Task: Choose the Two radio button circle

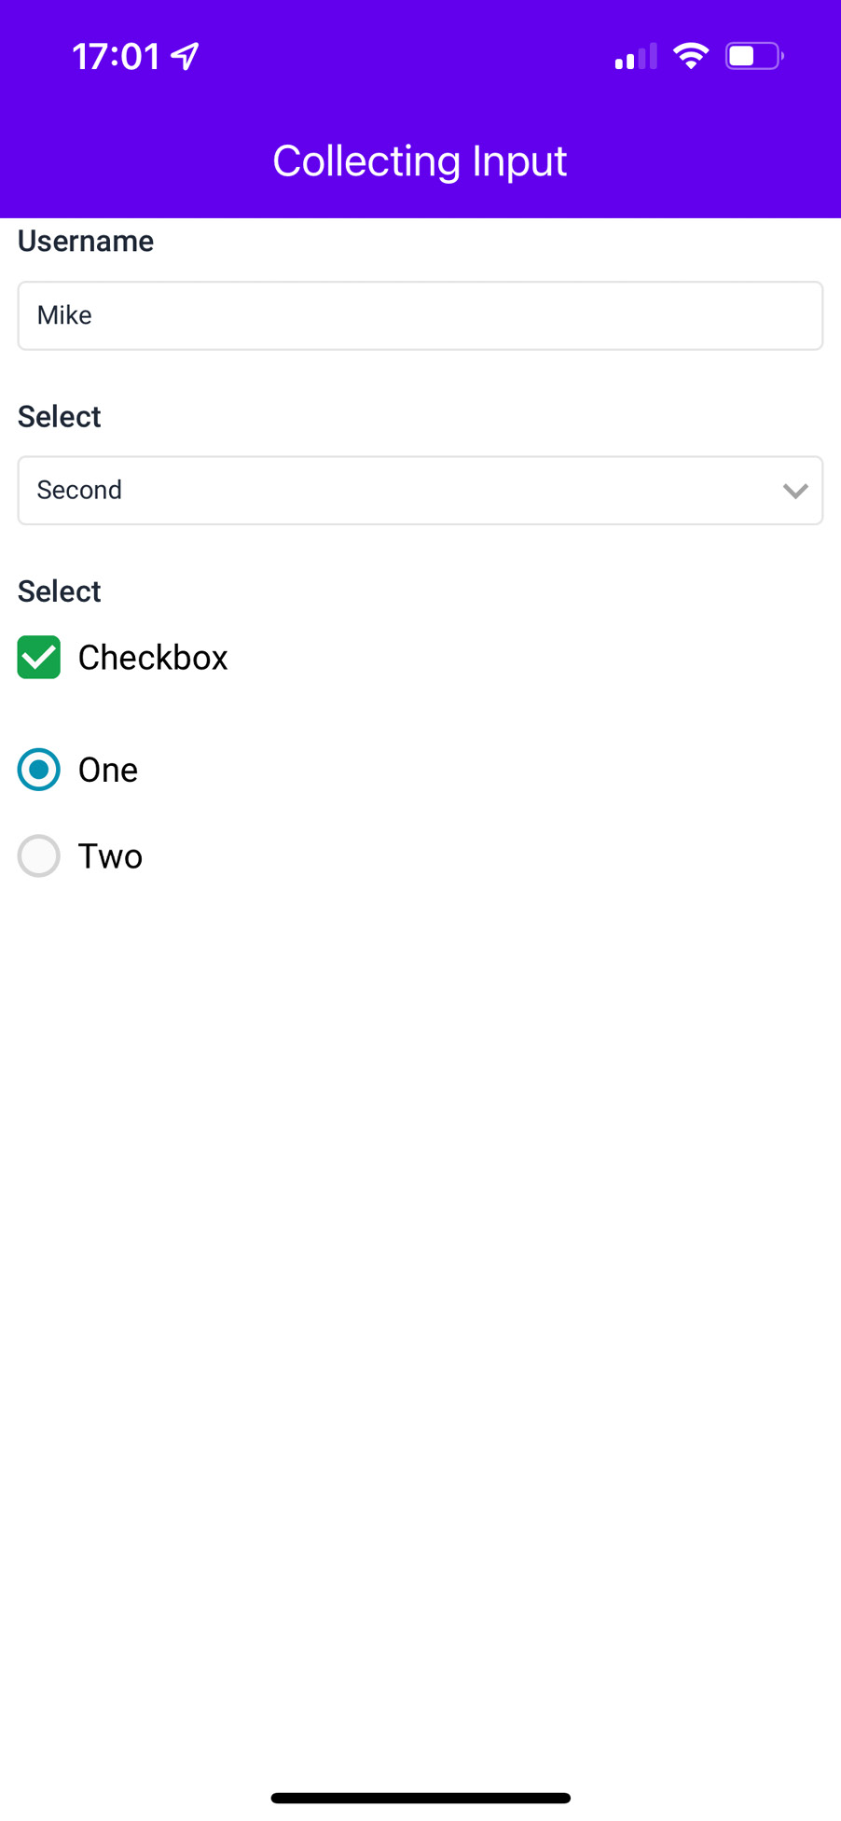Action: [x=39, y=855]
